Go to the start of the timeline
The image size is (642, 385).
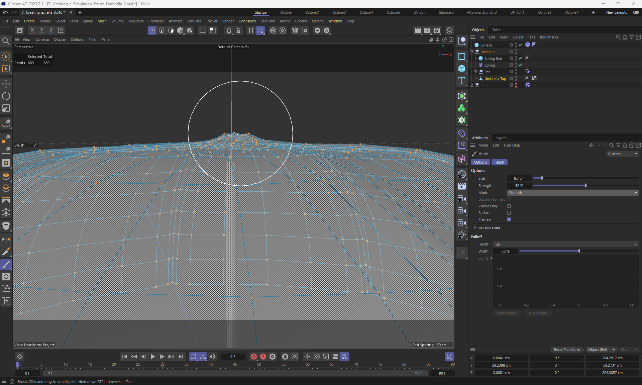(124, 357)
